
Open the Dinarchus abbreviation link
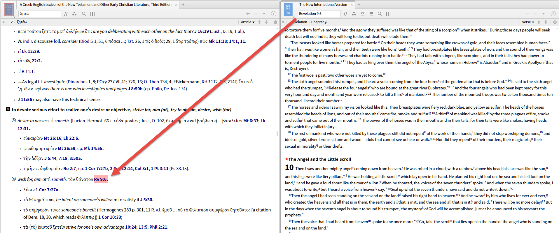point(78,82)
